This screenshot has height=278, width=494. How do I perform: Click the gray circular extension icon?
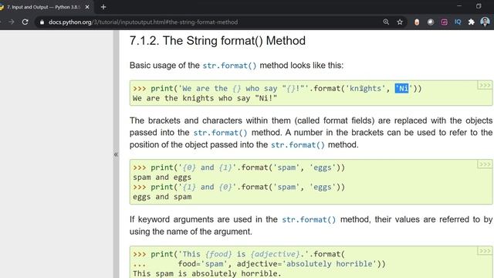431,22
